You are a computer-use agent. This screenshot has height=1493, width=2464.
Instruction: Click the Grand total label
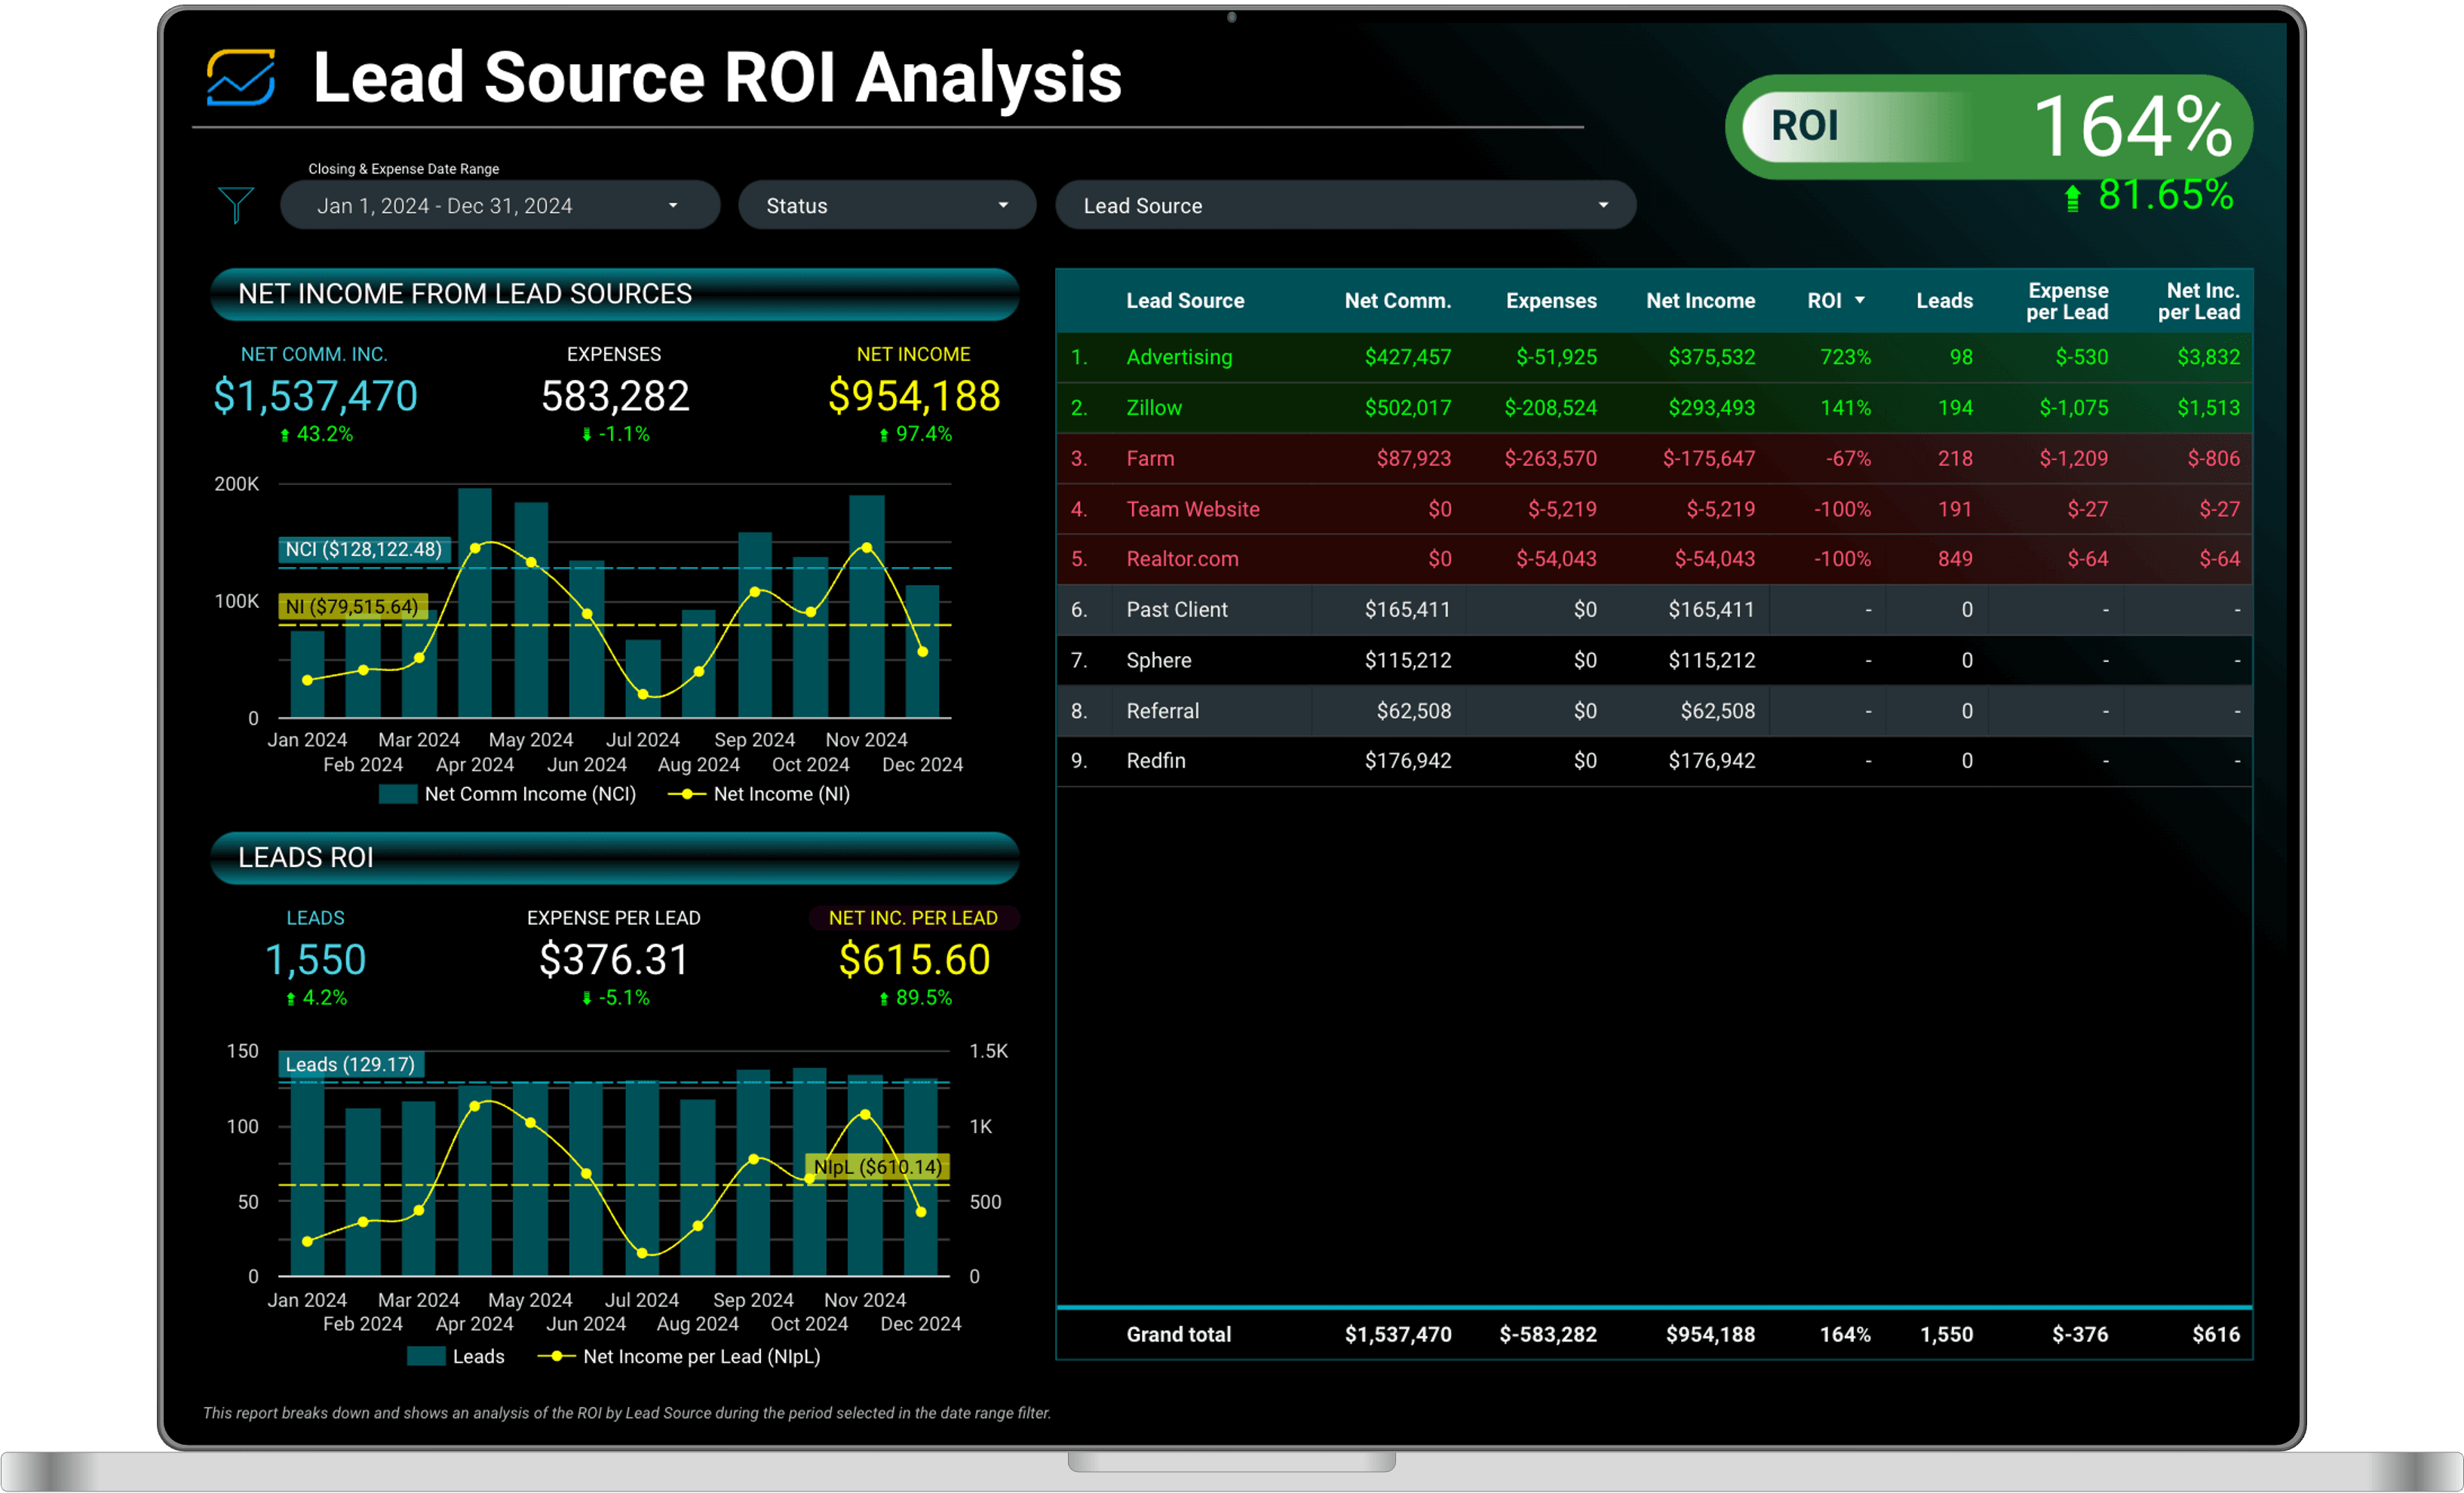(x=1178, y=1335)
